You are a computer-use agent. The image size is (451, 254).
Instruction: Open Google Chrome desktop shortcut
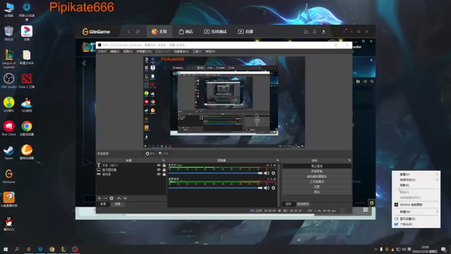coord(26,128)
